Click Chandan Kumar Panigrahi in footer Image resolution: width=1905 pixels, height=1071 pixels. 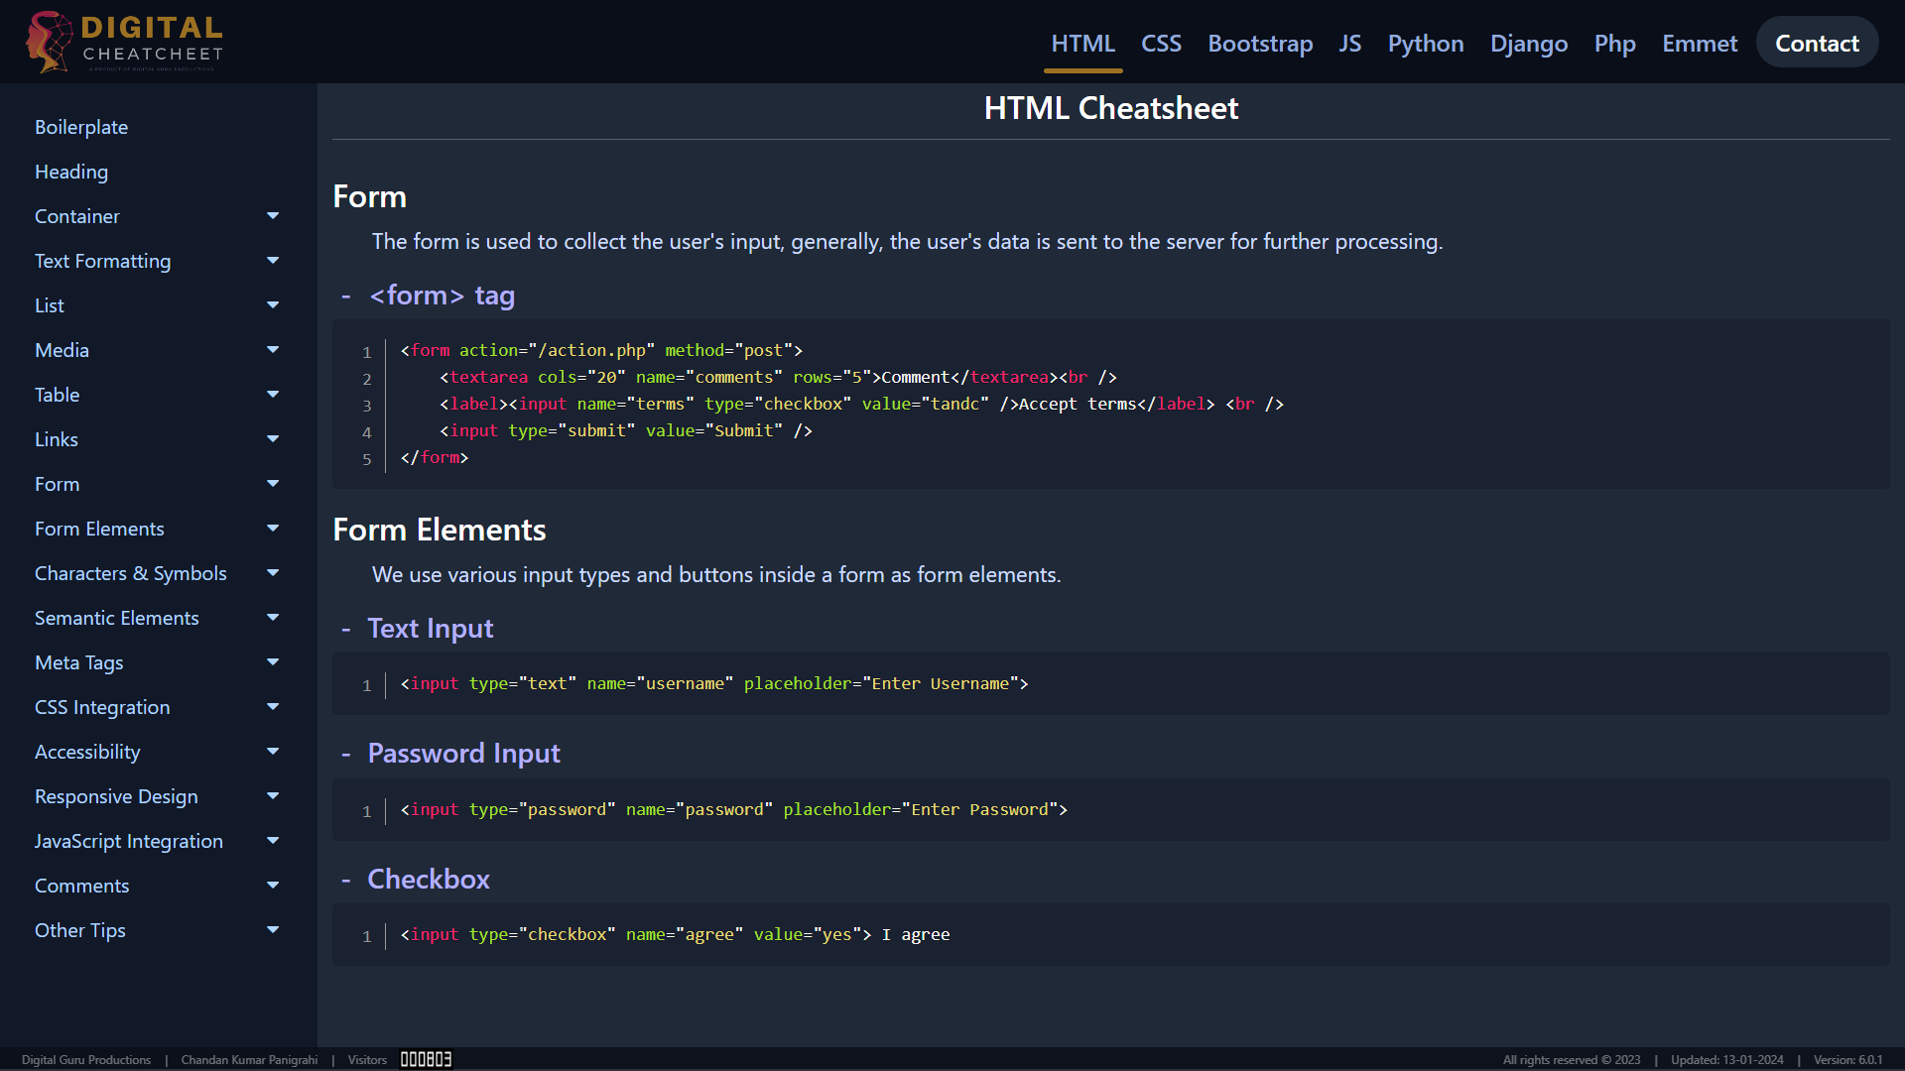[249, 1060]
